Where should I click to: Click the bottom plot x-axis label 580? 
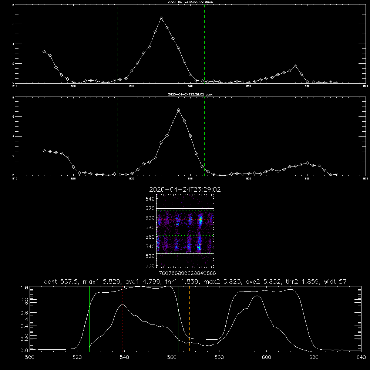pyautogui.click(x=219, y=357)
